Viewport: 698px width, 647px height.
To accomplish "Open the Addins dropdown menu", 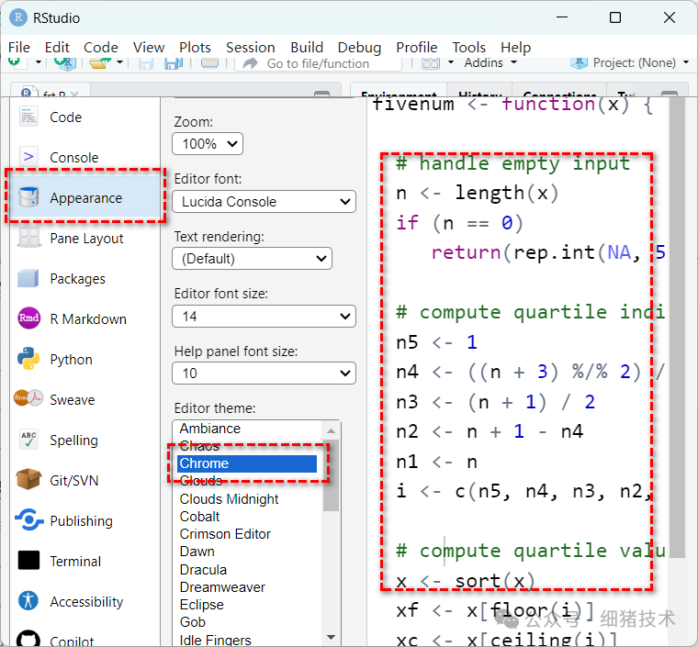I will tap(490, 62).
